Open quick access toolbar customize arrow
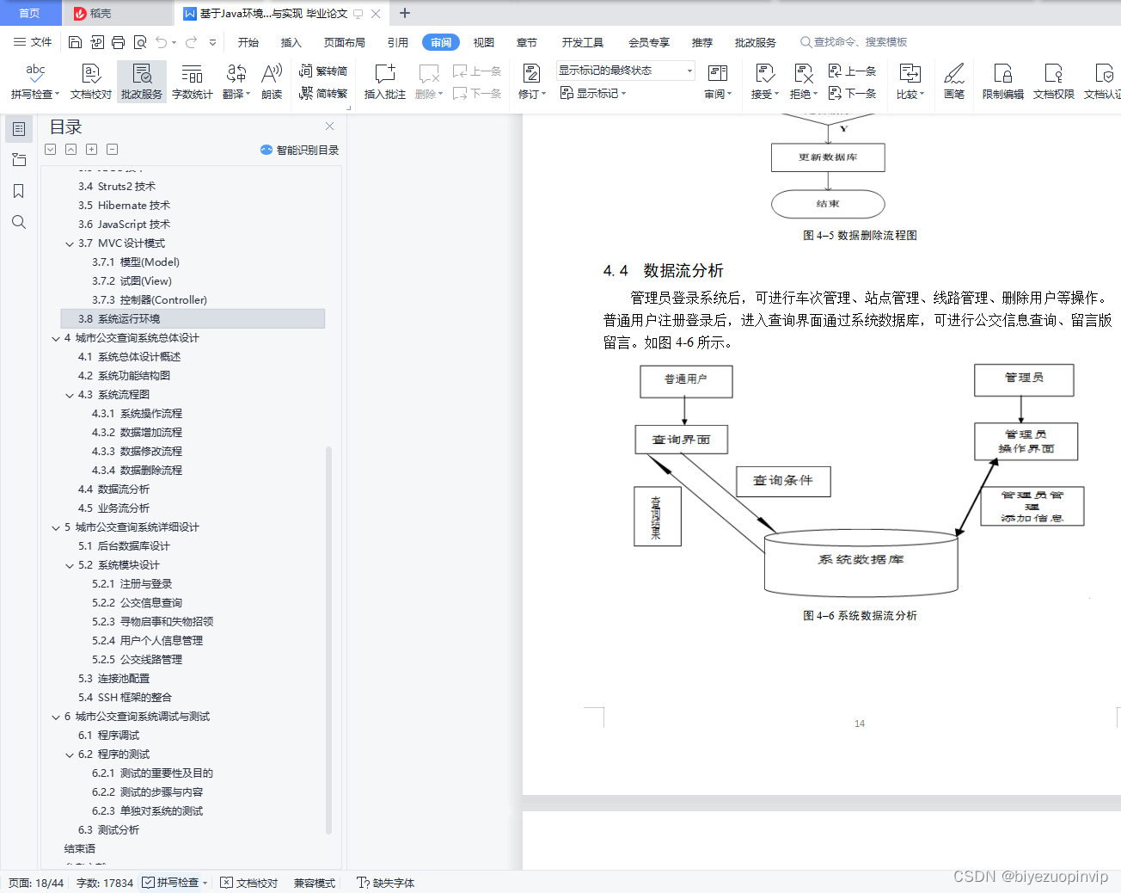This screenshot has height=893, width=1121. coord(212,42)
